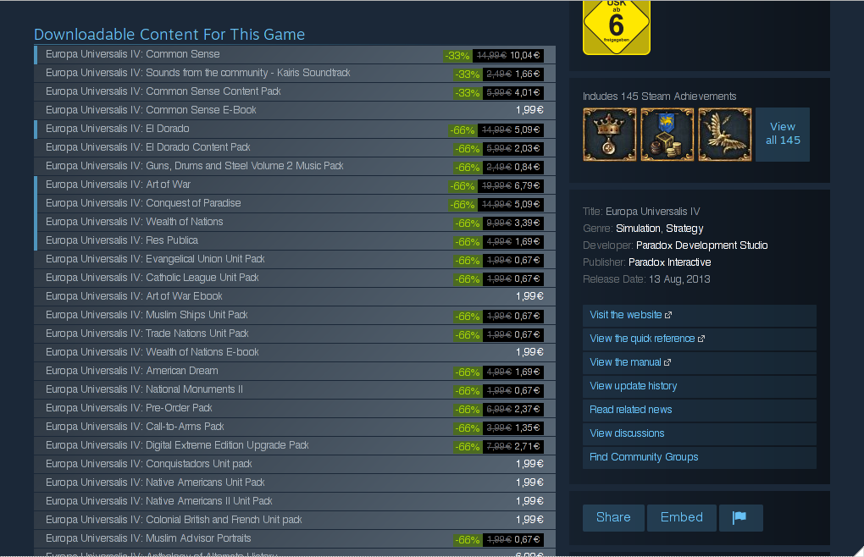This screenshot has height=557, width=864.
Task: Click the USK 6 rating badge
Action: [617, 27]
